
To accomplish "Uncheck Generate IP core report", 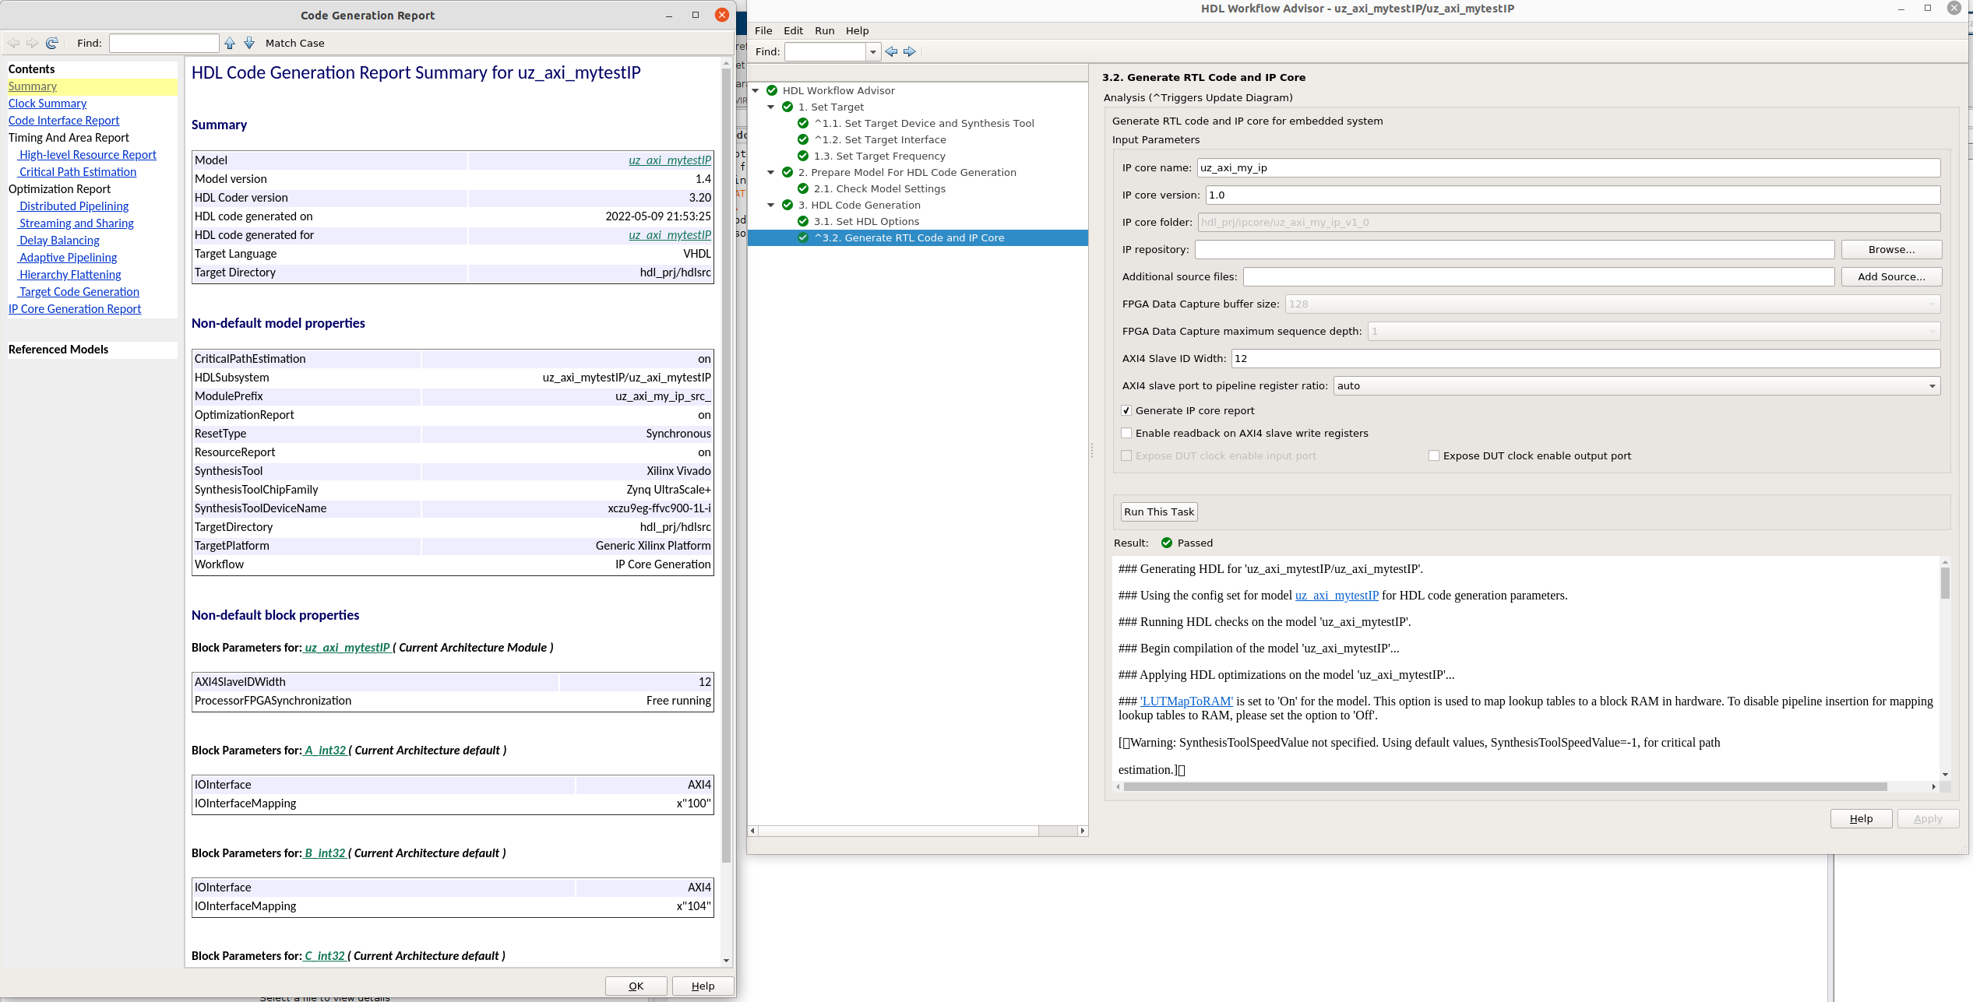I will coord(1126,410).
